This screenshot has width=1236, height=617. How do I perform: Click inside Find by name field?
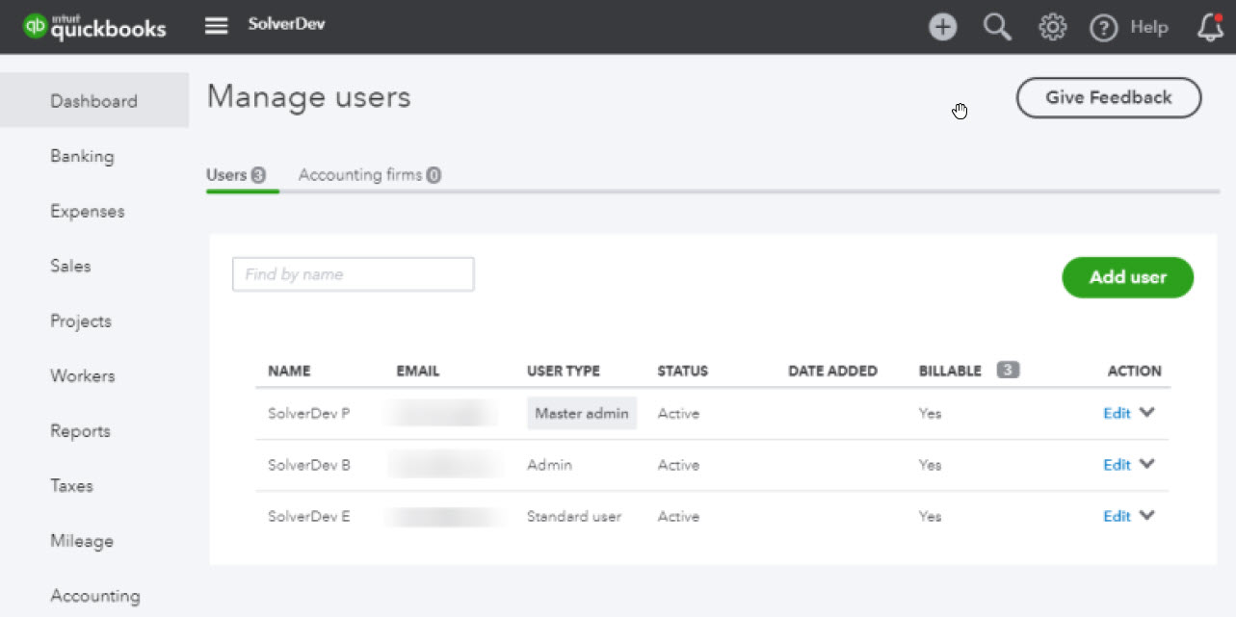(x=353, y=274)
